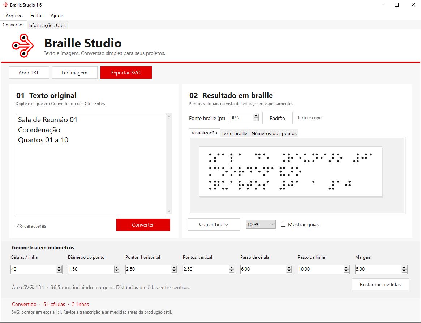
Task: Decrease the Passo da linha value
Action: click(347, 271)
